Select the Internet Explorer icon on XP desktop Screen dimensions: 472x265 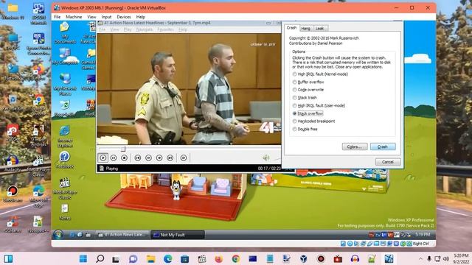click(x=65, y=137)
